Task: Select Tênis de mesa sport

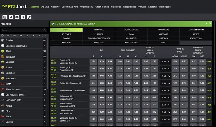Action: (23, 89)
